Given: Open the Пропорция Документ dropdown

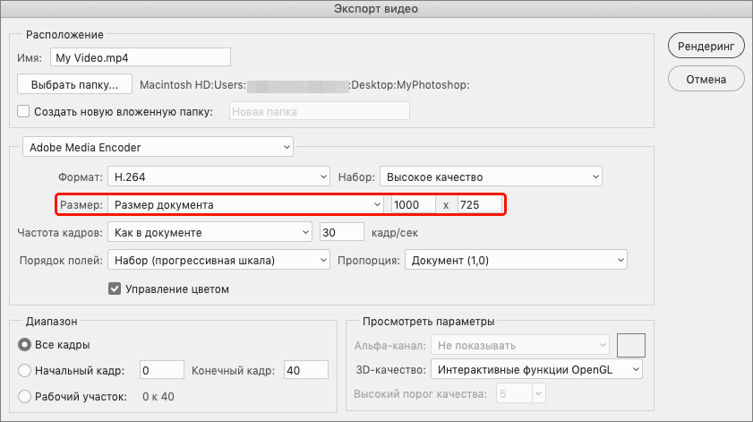Looking at the screenshot, I should point(515,261).
